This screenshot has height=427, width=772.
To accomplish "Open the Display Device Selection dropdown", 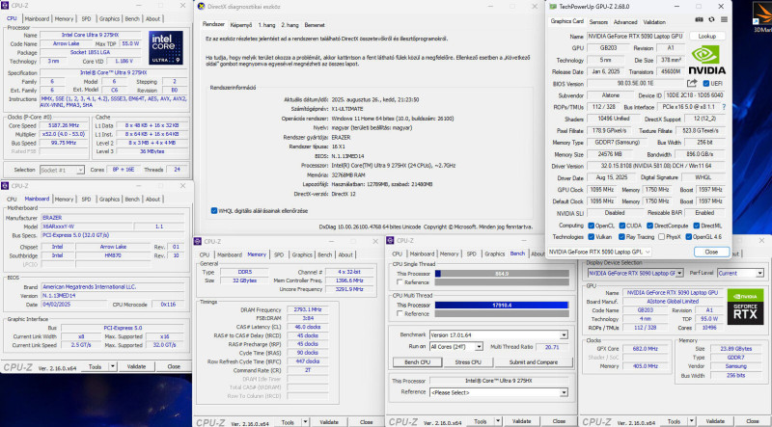I will pyautogui.click(x=635, y=273).
